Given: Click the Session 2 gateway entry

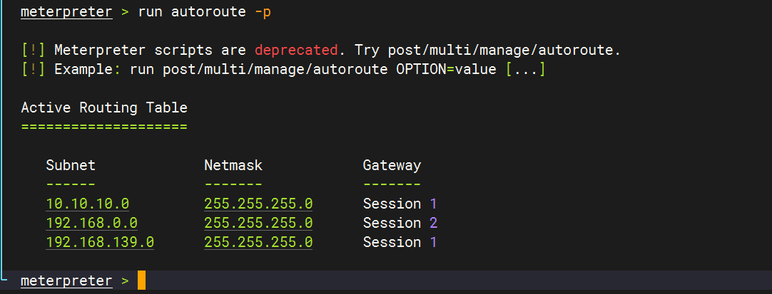Looking at the screenshot, I should pyautogui.click(x=400, y=223).
